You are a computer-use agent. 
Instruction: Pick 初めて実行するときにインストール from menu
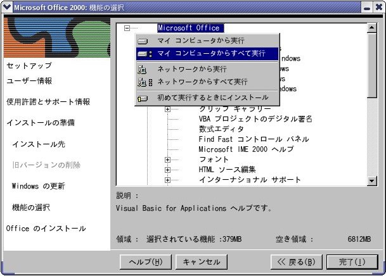coord(207,98)
